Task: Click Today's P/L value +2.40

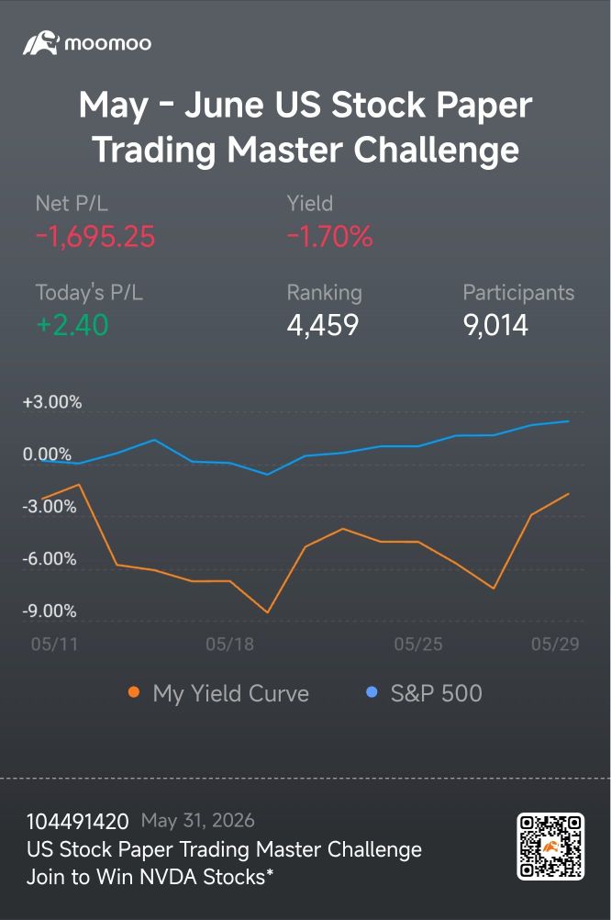Action: (72, 325)
